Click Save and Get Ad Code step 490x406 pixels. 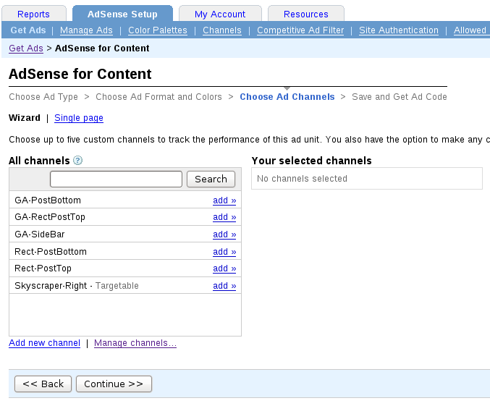click(400, 97)
